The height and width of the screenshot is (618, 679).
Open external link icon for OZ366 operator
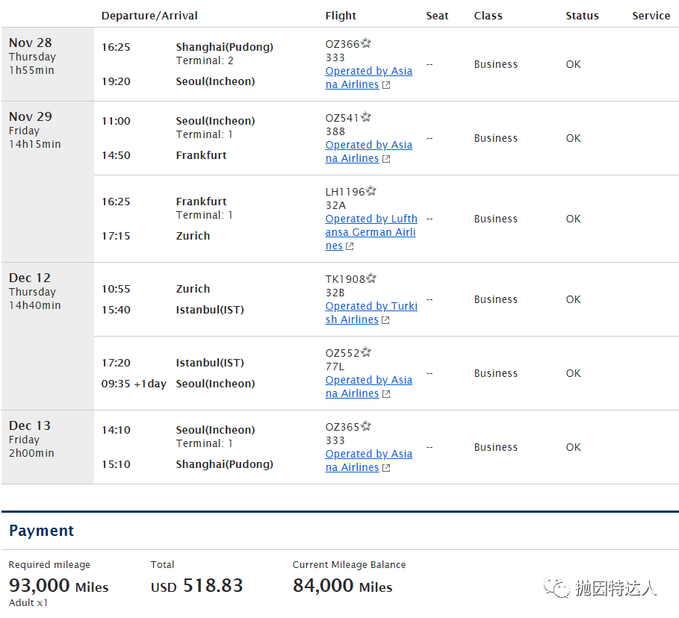pos(386,85)
